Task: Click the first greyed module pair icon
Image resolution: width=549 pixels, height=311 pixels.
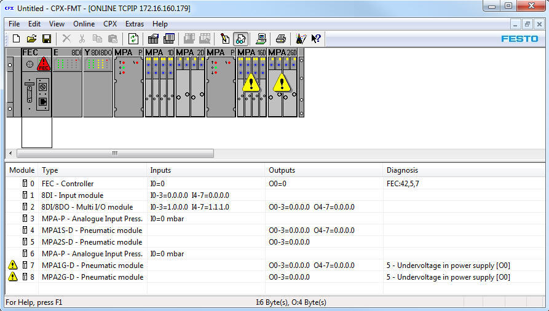Action: [189, 39]
